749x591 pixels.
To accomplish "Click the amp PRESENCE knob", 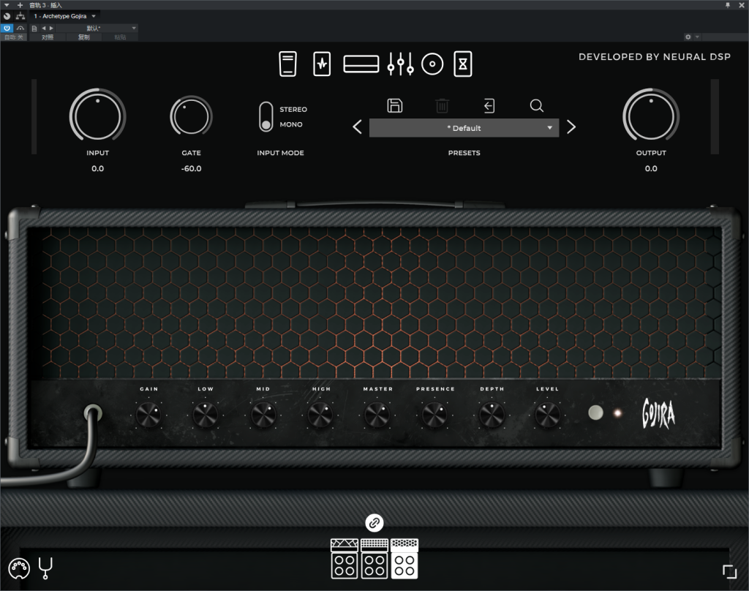I will pos(434,414).
